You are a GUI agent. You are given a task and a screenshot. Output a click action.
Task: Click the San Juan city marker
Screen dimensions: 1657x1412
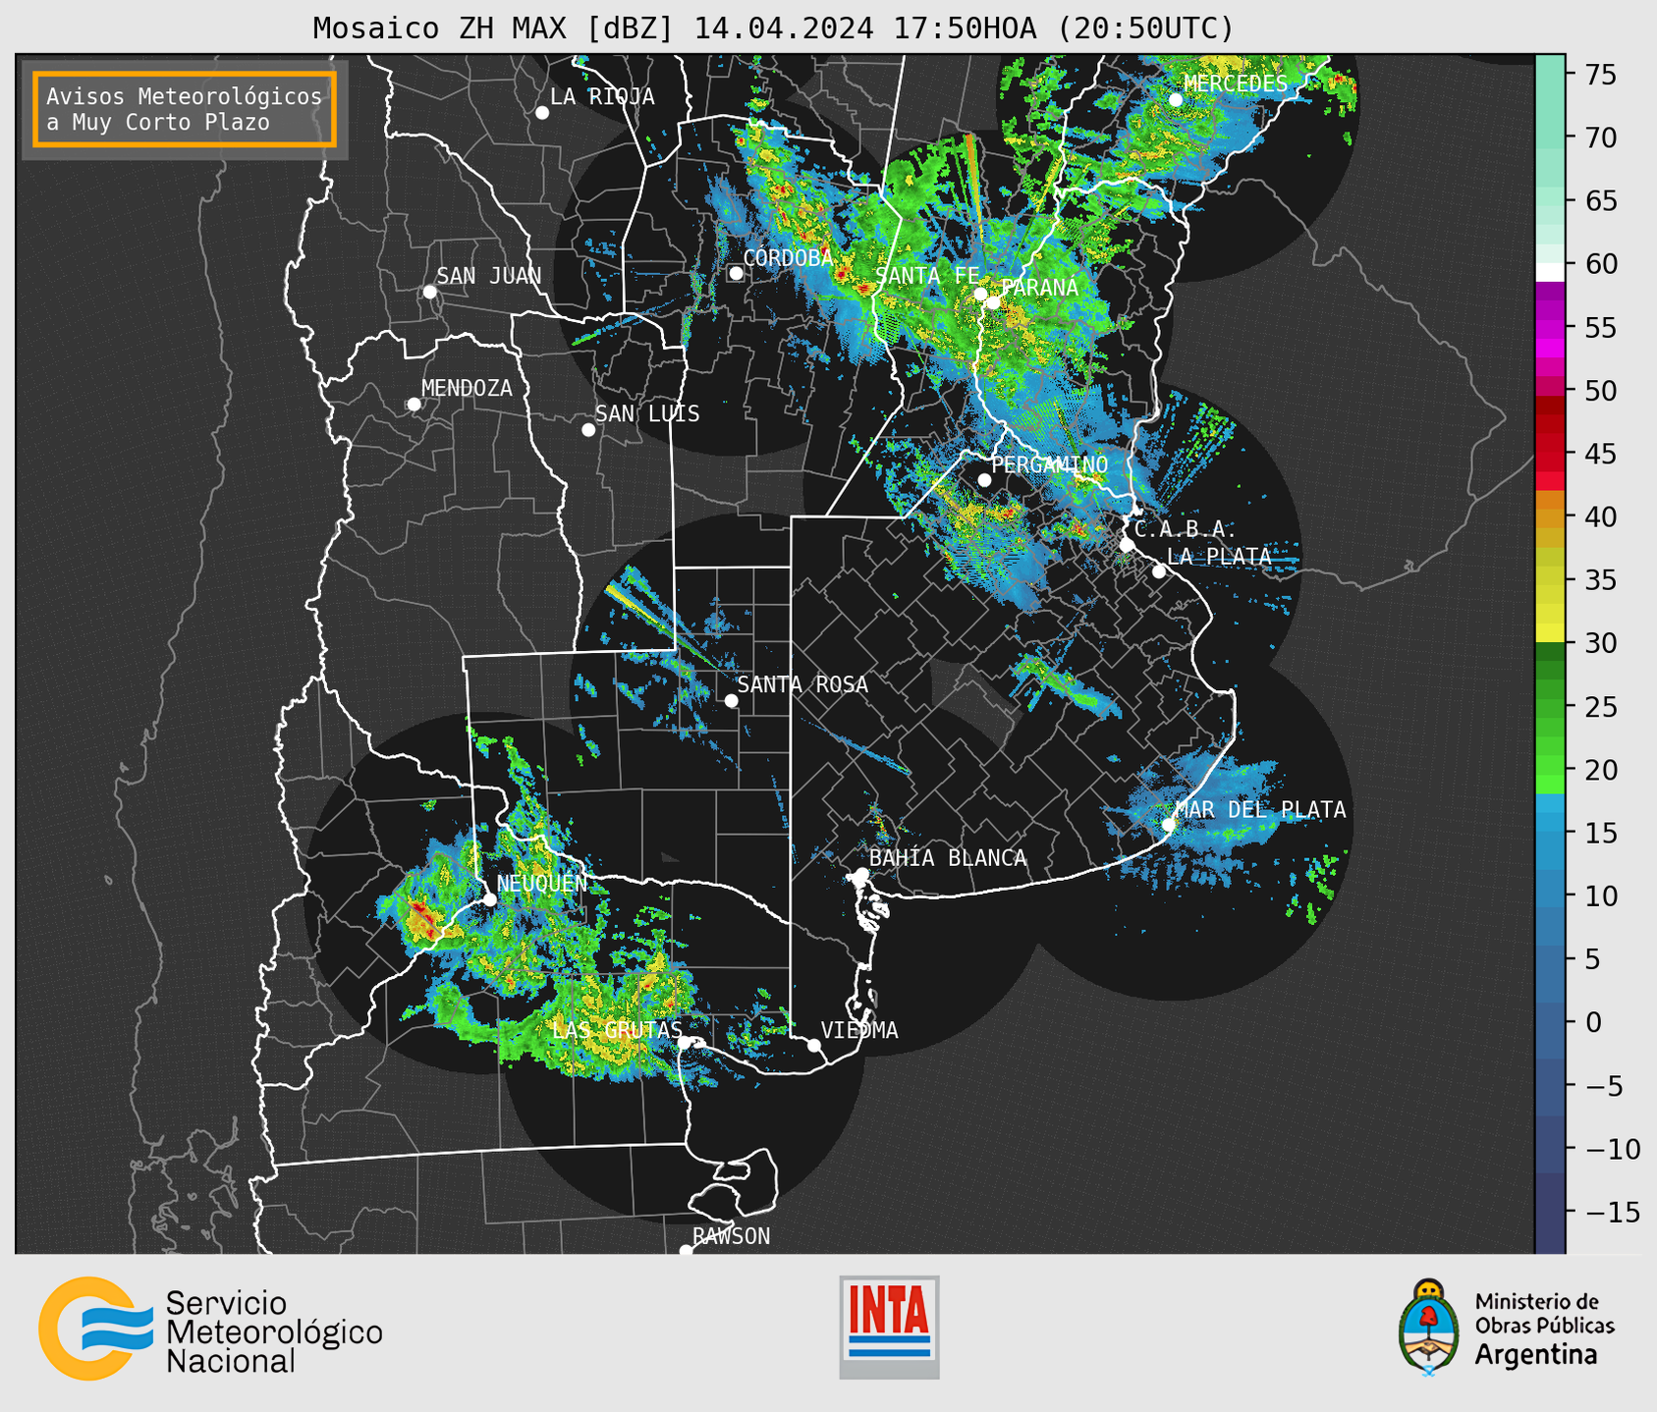pos(429,292)
